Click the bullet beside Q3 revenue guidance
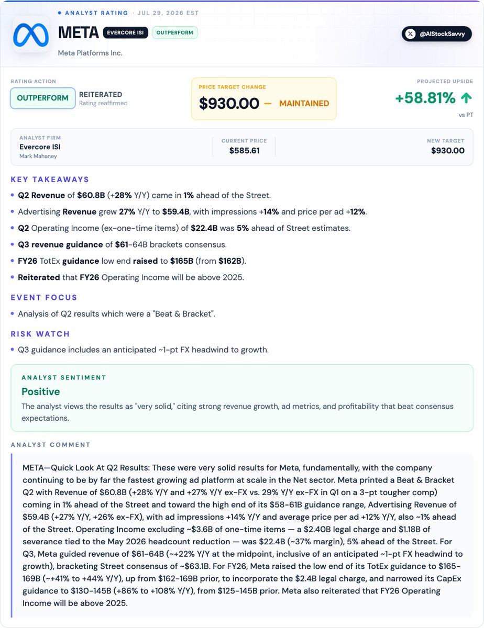 point(12,244)
